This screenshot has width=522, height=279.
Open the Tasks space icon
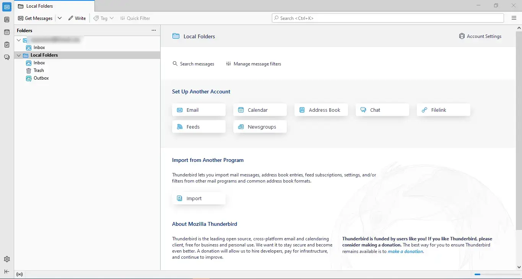7,45
